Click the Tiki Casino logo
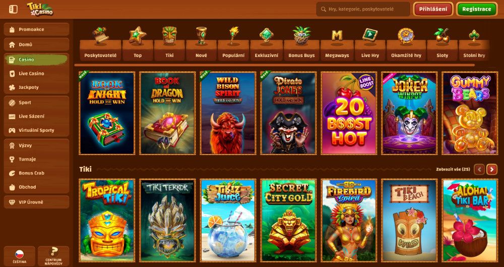 (40, 10)
